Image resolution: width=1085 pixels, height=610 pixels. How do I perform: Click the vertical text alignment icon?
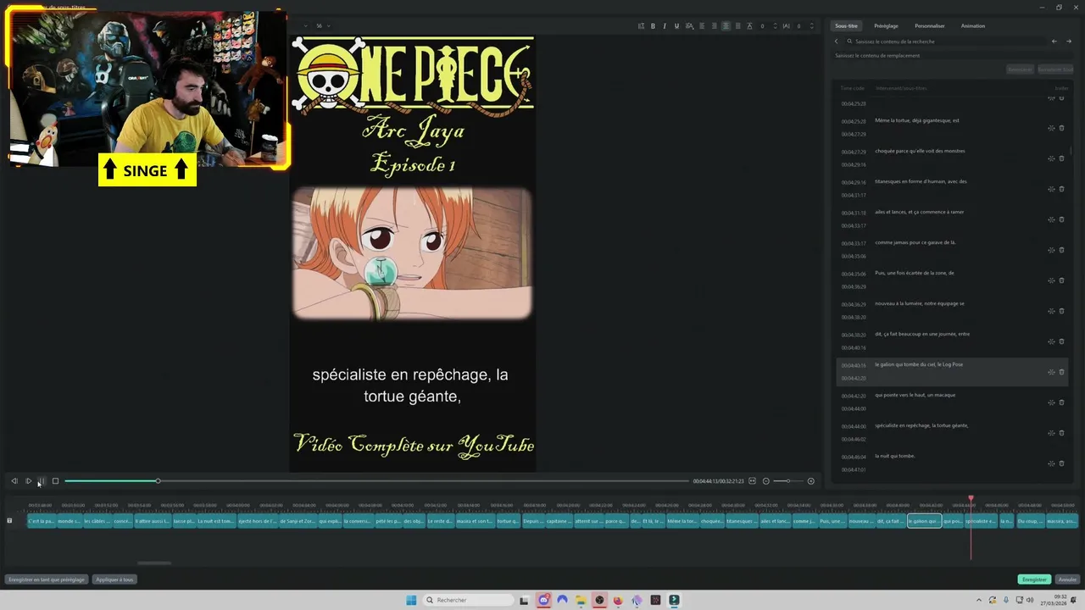pos(749,26)
